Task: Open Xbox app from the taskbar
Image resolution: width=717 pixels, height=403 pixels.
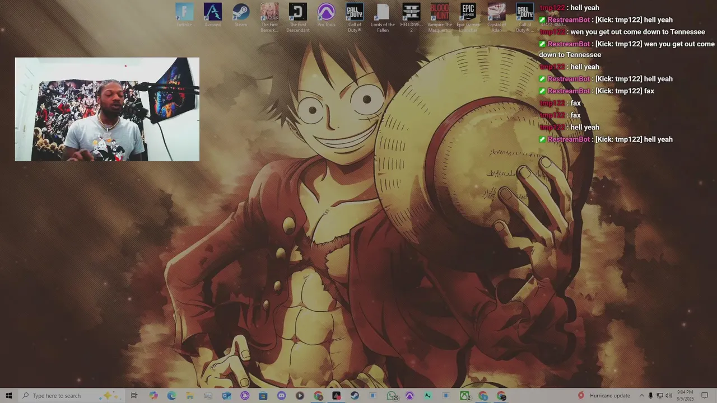Action: 465,396
